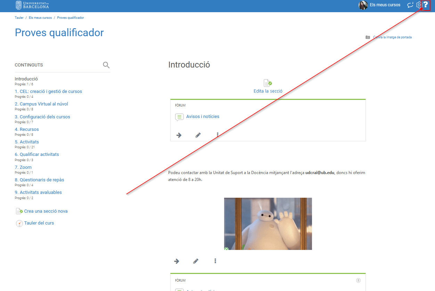Viewport: 435px width, 291px height.
Task: Open Tauler del curs link
Action: point(39,223)
